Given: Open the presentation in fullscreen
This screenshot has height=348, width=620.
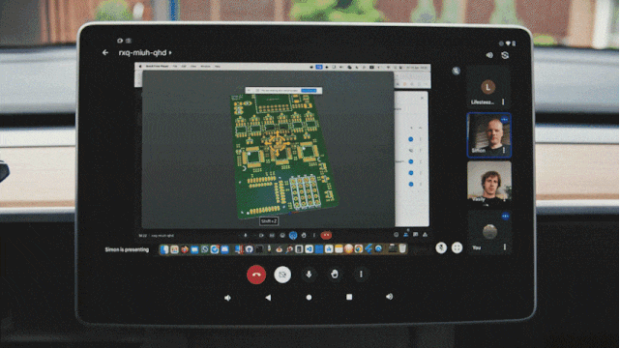Looking at the screenshot, I should 457,247.
